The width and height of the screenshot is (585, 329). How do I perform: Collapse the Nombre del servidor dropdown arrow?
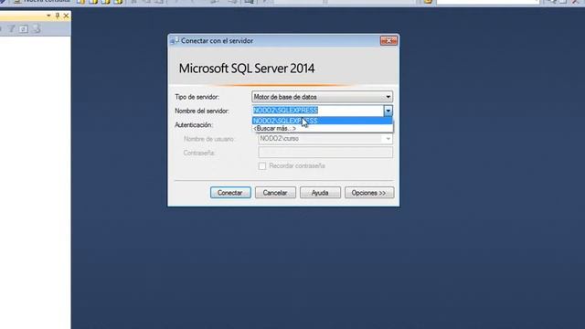pos(388,111)
